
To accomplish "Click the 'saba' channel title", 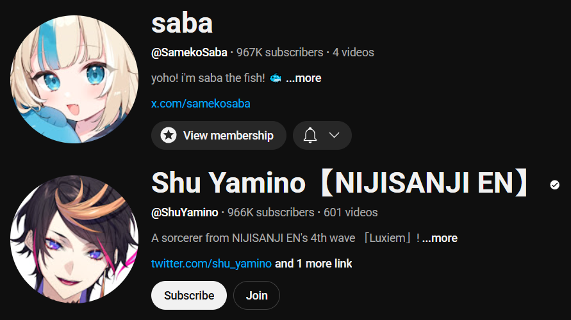I will [x=182, y=23].
